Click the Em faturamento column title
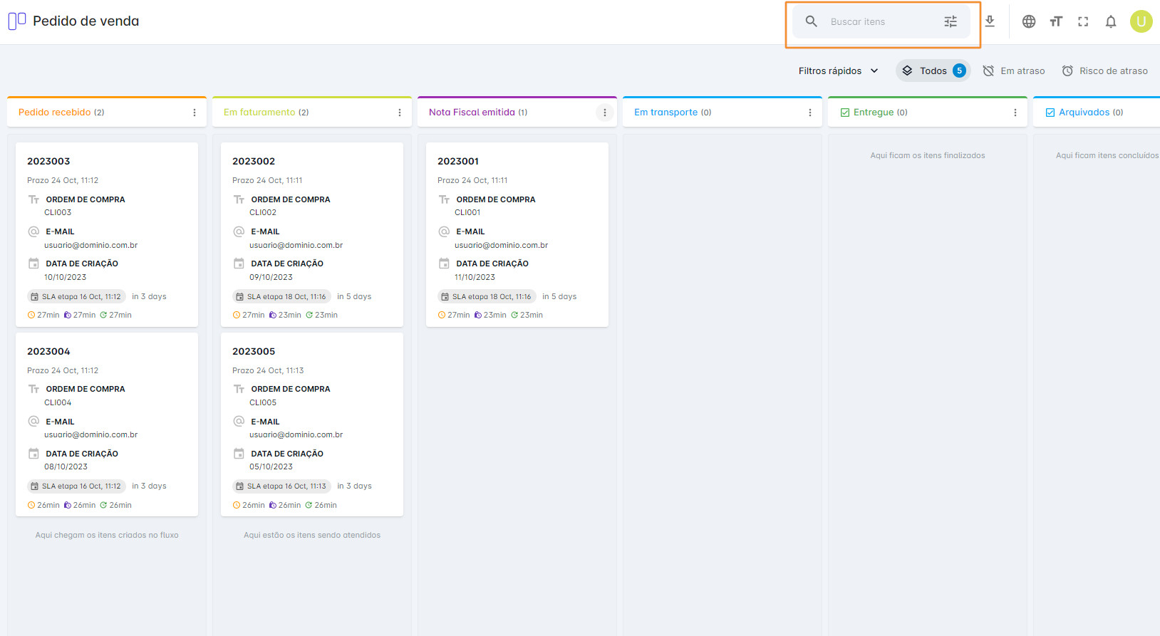Image resolution: width=1160 pixels, height=636 pixels. click(x=259, y=113)
